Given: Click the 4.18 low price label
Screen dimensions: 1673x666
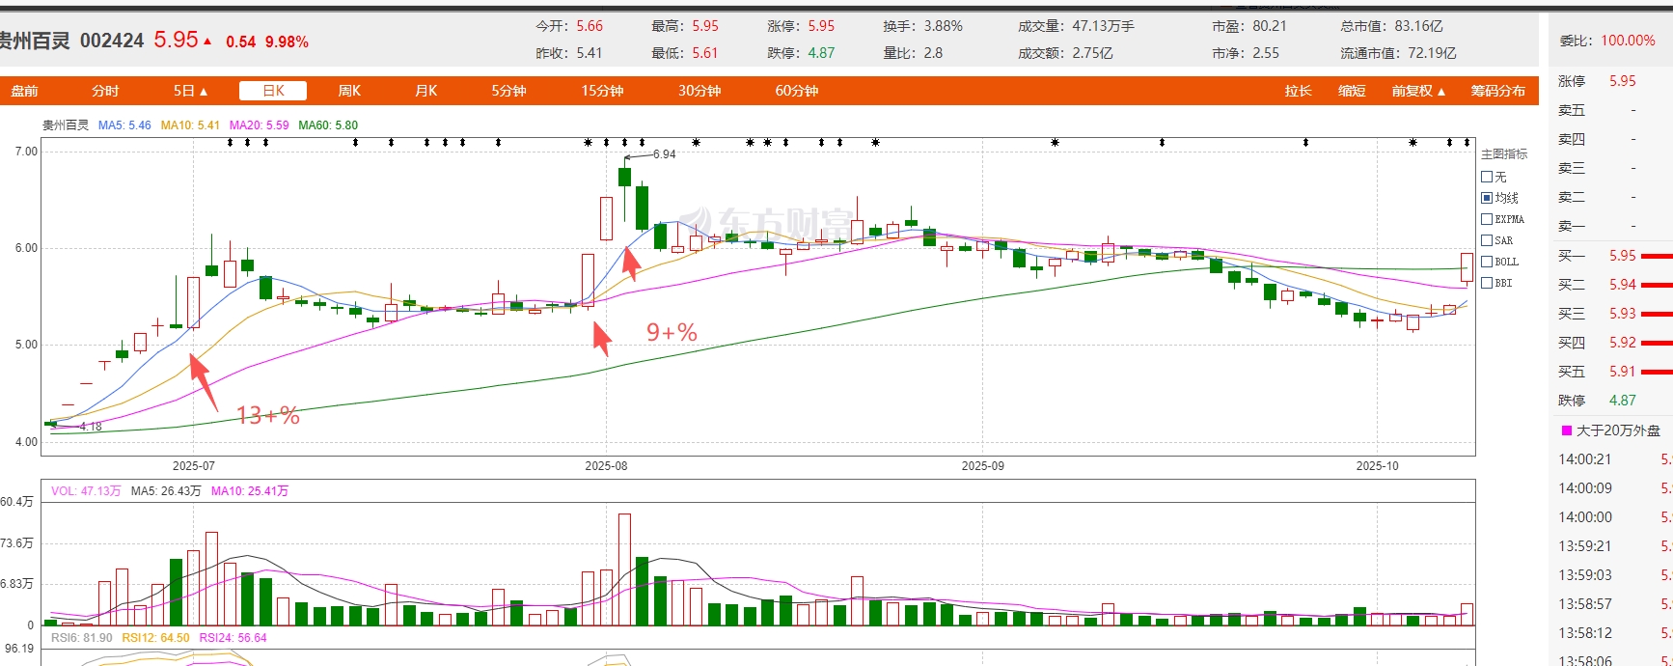Looking at the screenshot, I should pyautogui.click(x=90, y=426).
